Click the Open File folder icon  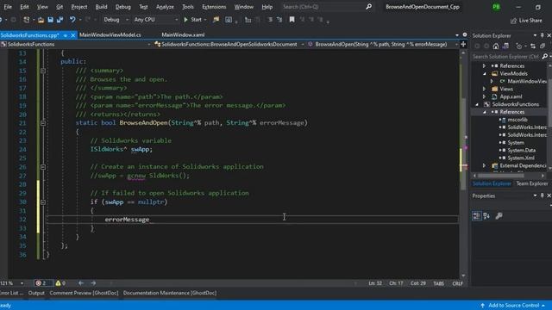[41, 20]
